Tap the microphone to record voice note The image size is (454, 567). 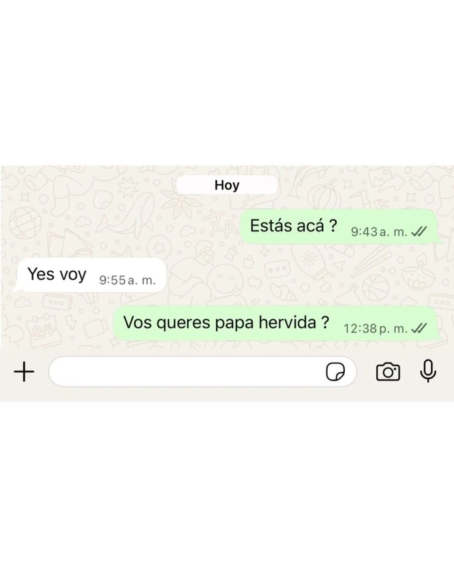click(x=428, y=371)
